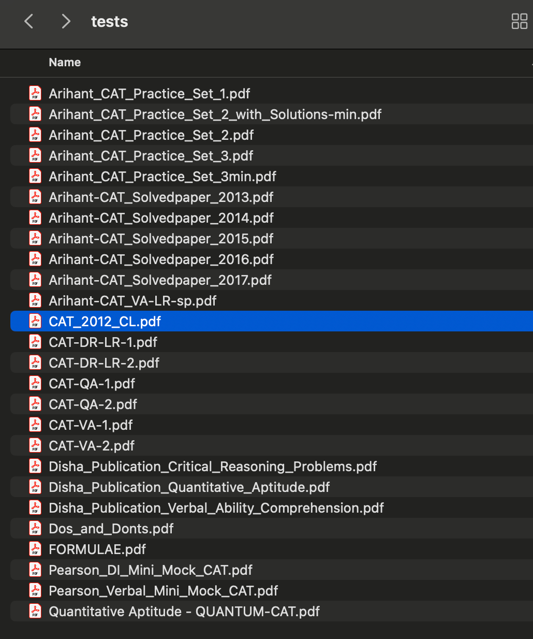Select file name Pearson_Verbal_Mini_Mock_CAT.pdf
Viewport: 533px width, 639px height.
164,591
